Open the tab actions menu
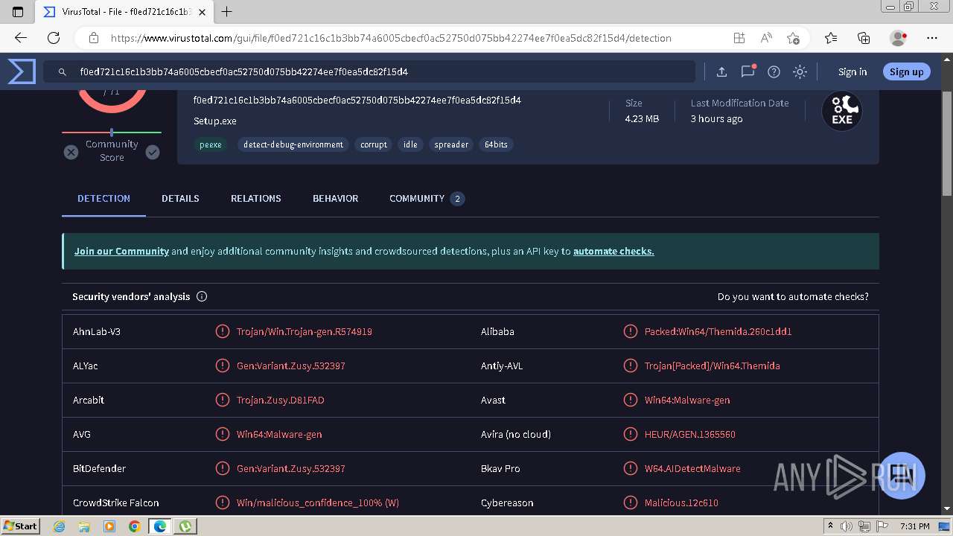This screenshot has height=536, width=953. click(18, 12)
